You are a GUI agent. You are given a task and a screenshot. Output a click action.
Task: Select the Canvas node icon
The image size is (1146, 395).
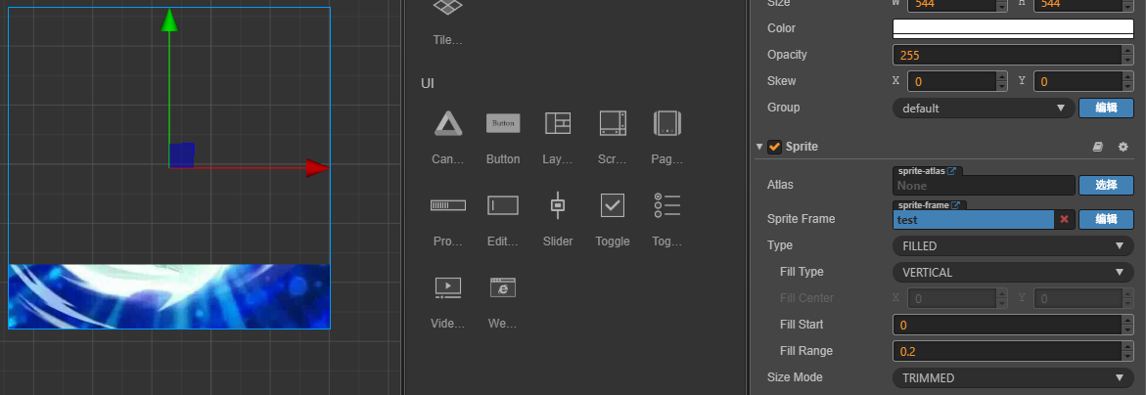click(448, 123)
